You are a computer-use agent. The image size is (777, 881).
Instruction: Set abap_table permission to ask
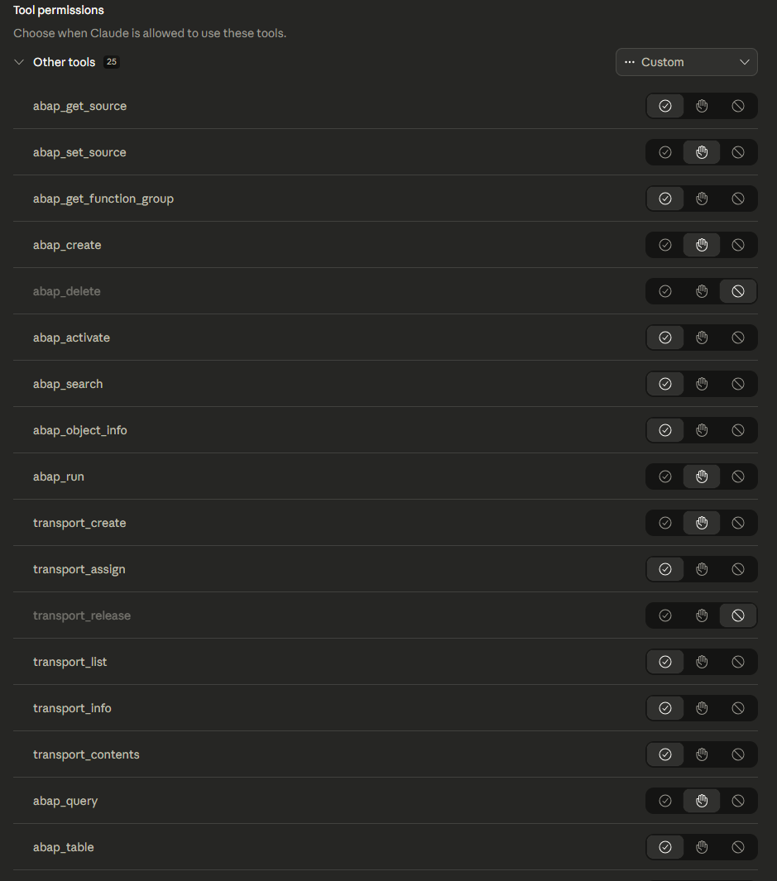tap(702, 847)
